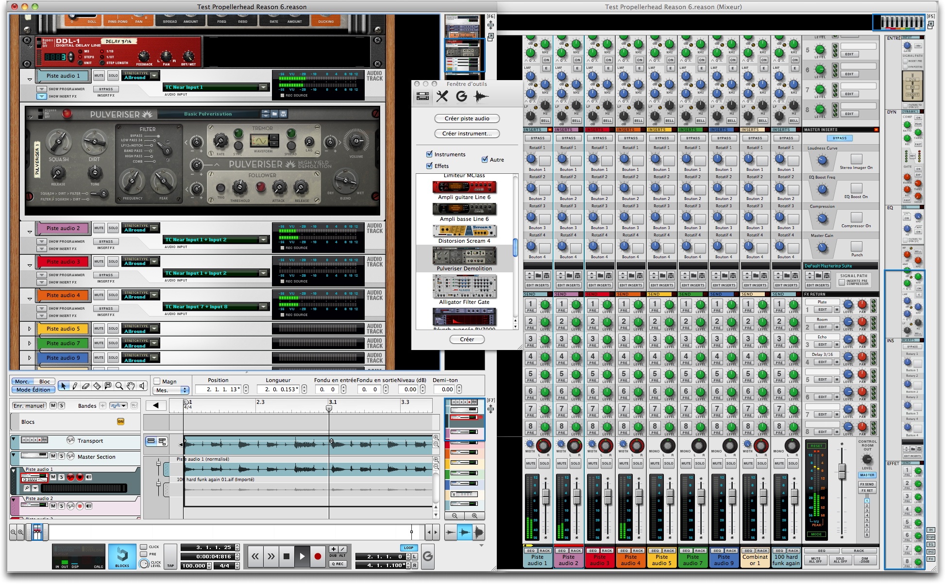Toggle the Blocks button in transport
Viewport: 945px width, 584px height.
(x=122, y=556)
